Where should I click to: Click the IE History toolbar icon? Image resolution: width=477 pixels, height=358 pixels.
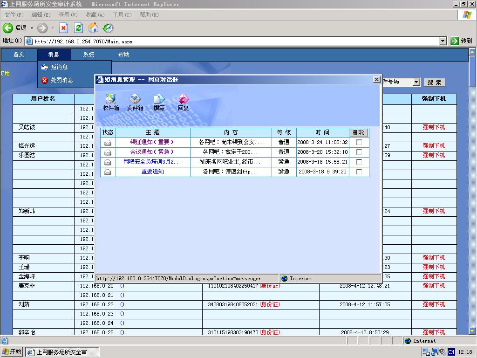click(108, 28)
